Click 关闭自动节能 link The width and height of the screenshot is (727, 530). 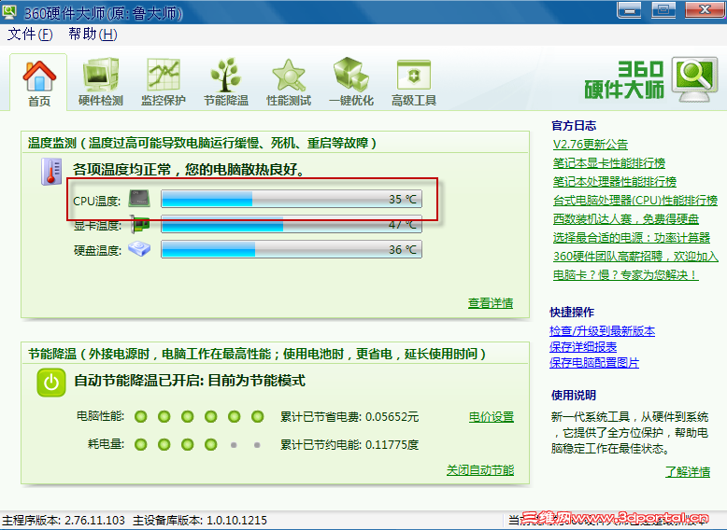click(480, 470)
